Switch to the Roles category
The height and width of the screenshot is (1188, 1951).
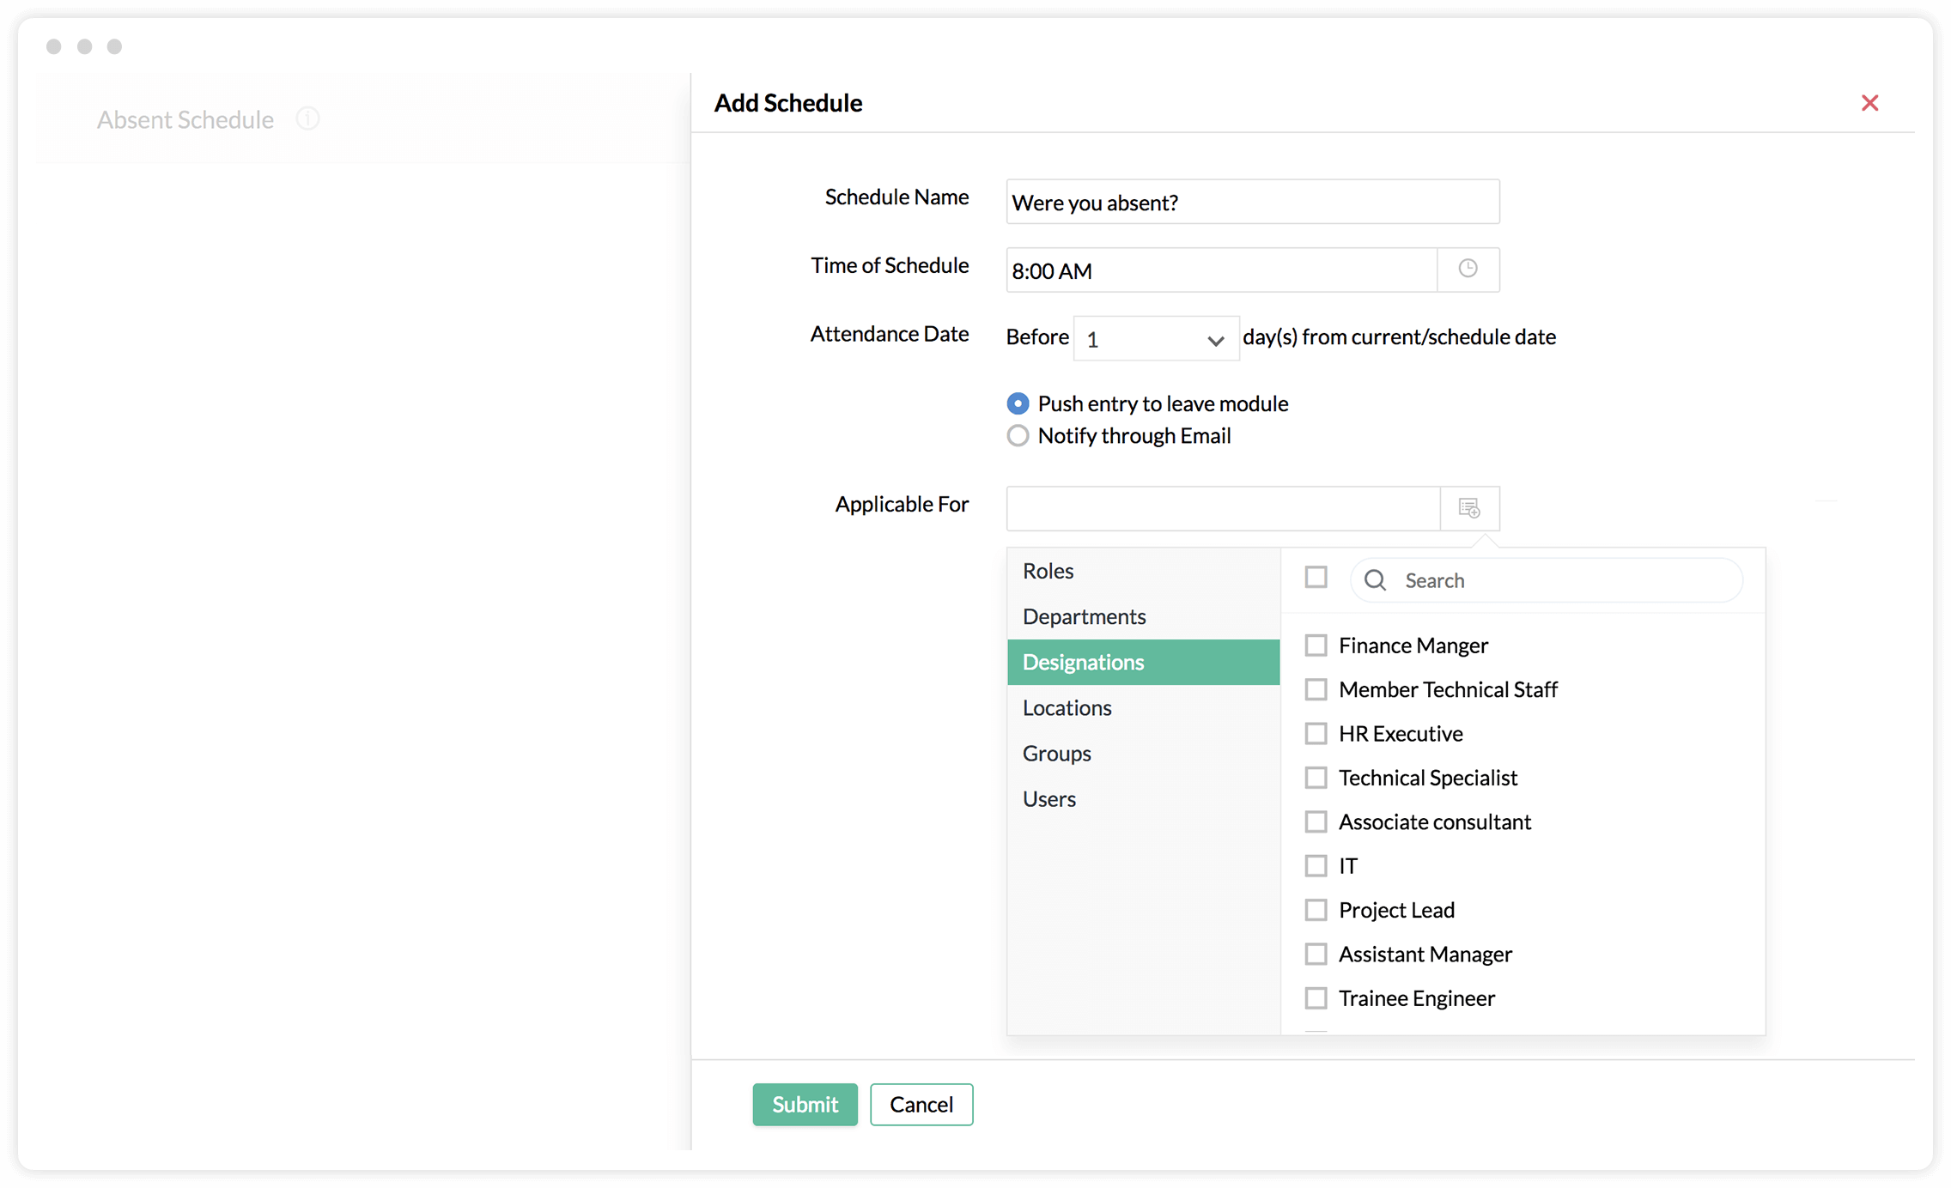pyautogui.click(x=1143, y=571)
